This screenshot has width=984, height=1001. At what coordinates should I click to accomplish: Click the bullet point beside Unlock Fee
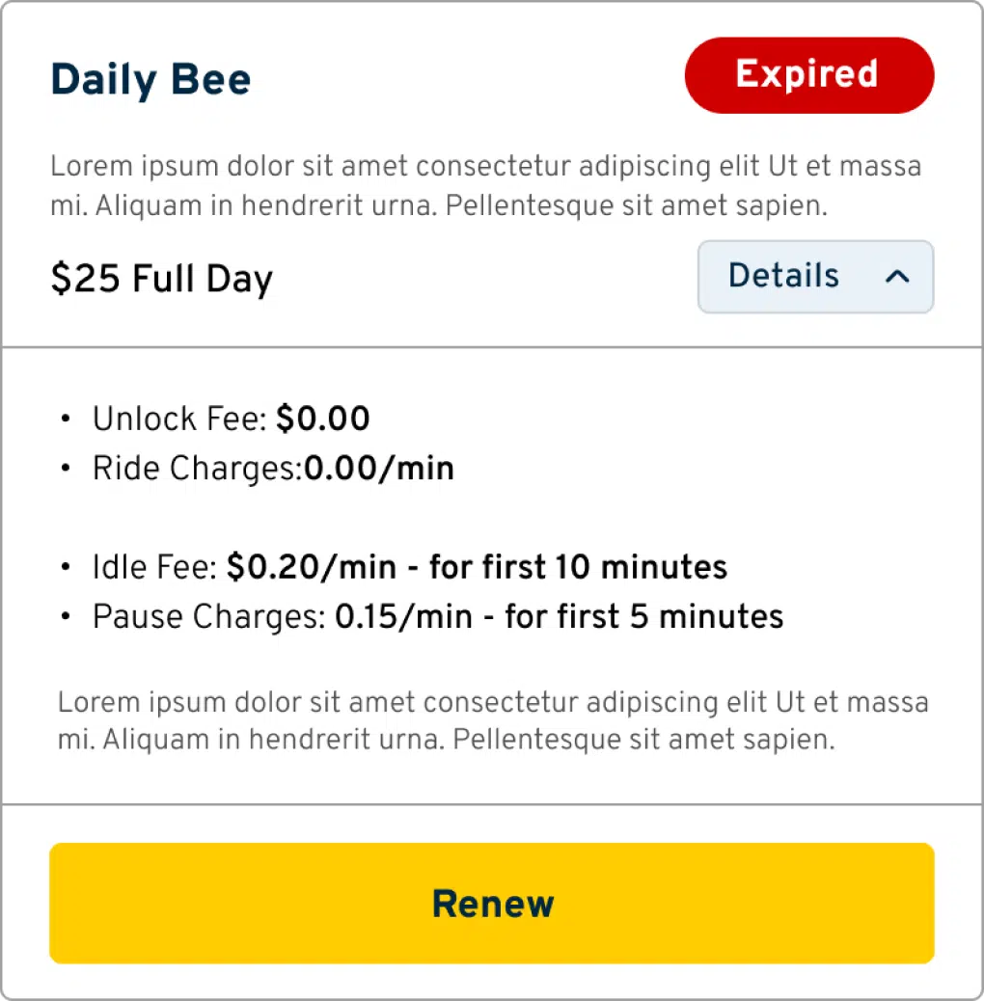click(66, 419)
